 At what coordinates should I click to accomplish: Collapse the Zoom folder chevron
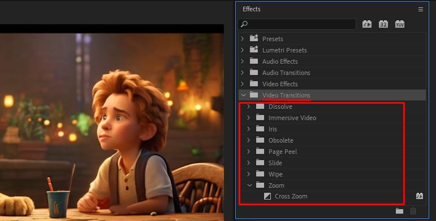[x=250, y=185]
